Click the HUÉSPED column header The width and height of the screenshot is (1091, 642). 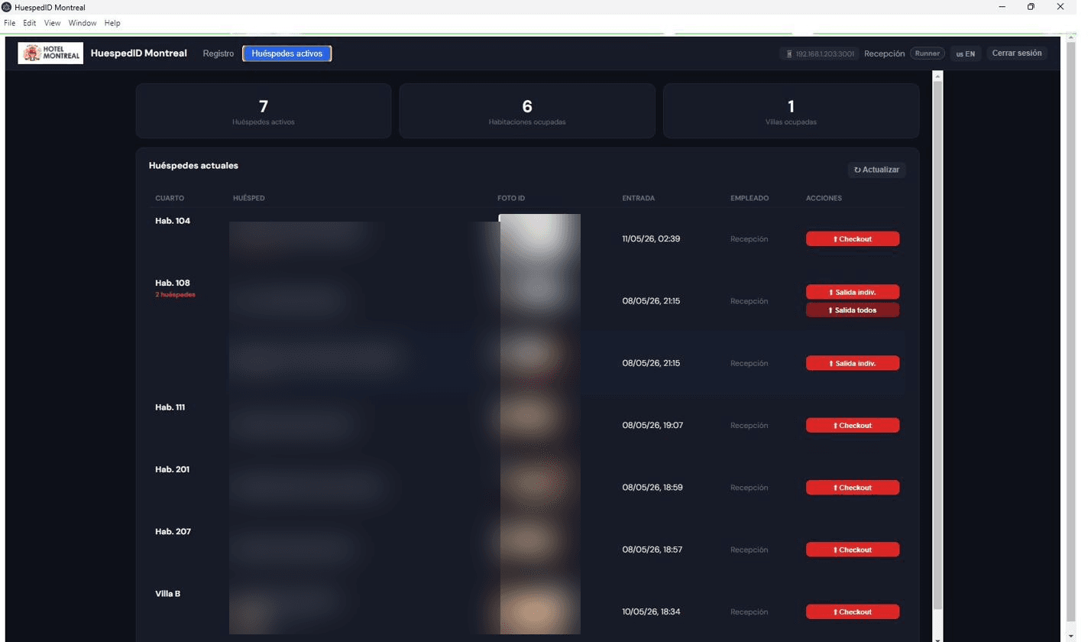coord(249,198)
